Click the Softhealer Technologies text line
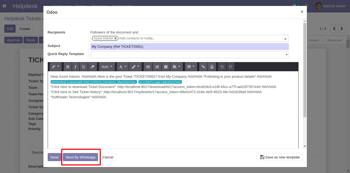This screenshot has width=350, height=173. [x=78, y=97]
